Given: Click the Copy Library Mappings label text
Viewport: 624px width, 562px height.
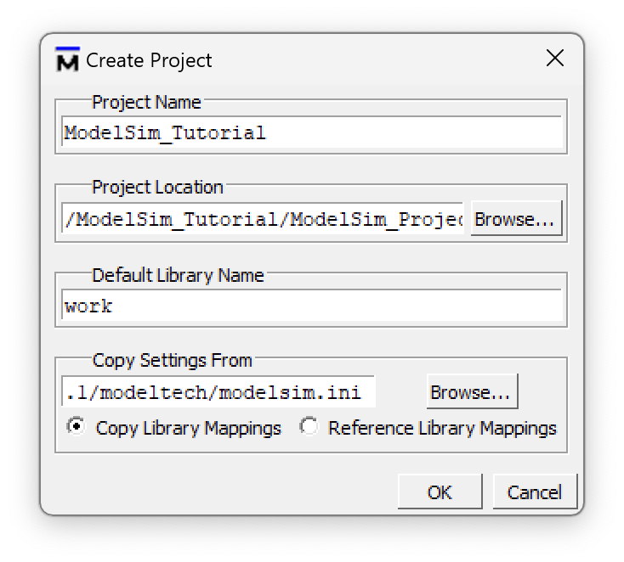Looking at the screenshot, I should [x=188, y=429].
